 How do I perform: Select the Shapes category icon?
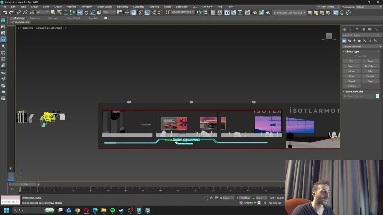click(349, 41)
